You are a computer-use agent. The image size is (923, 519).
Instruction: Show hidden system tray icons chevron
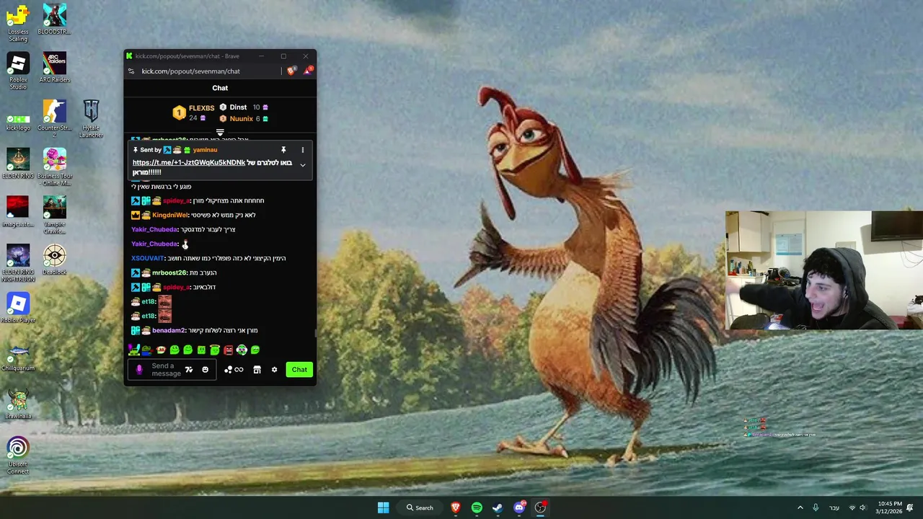(800, 507)
